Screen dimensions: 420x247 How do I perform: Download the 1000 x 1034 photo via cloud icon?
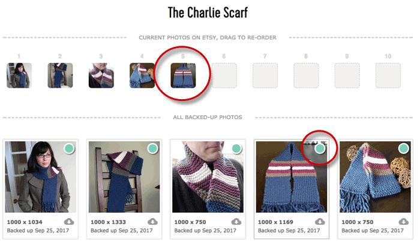[69, 222]
